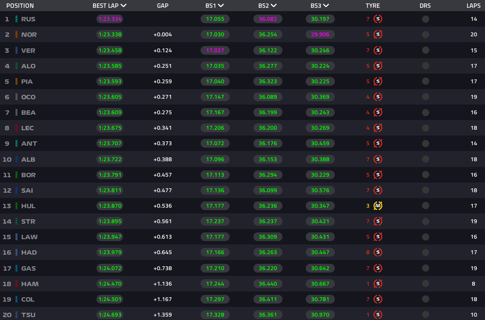This screenshot has height=320, width=485.
Task: Click the soft tyre icon for HAM
Action: 378,284
